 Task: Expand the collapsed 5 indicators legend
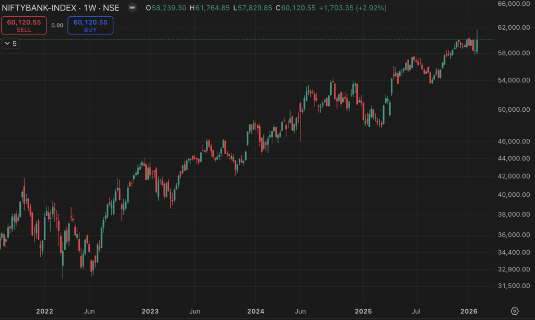coord(10,44)
